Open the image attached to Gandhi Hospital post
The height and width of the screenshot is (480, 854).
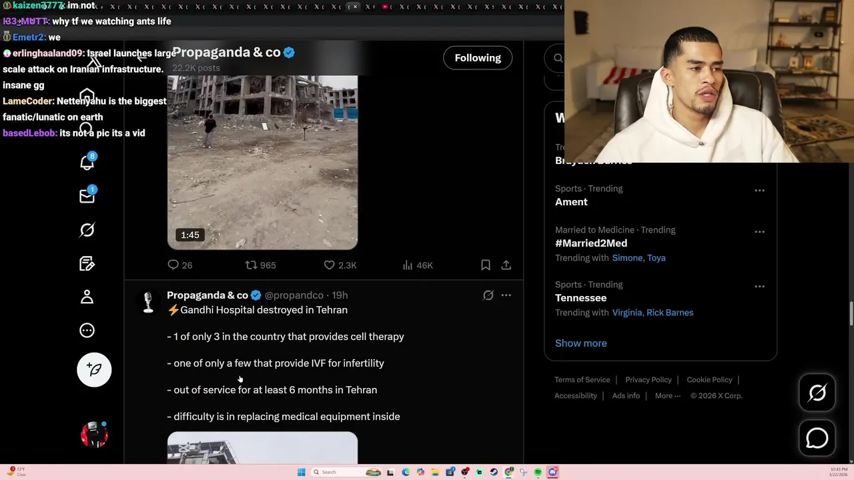(262, 448)
